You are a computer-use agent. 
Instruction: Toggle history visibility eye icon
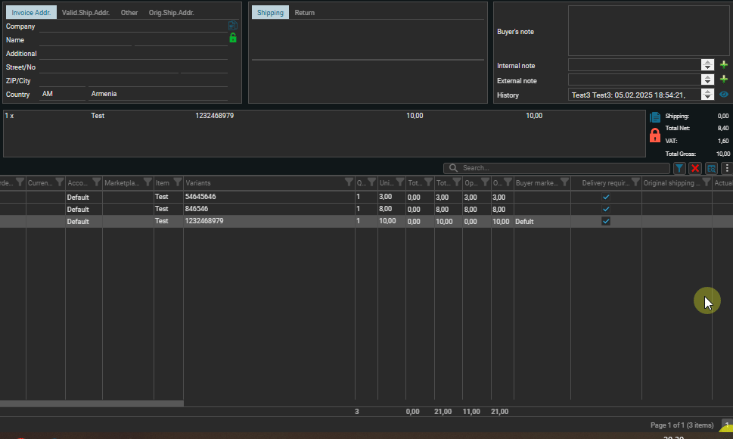coord(724,95)
